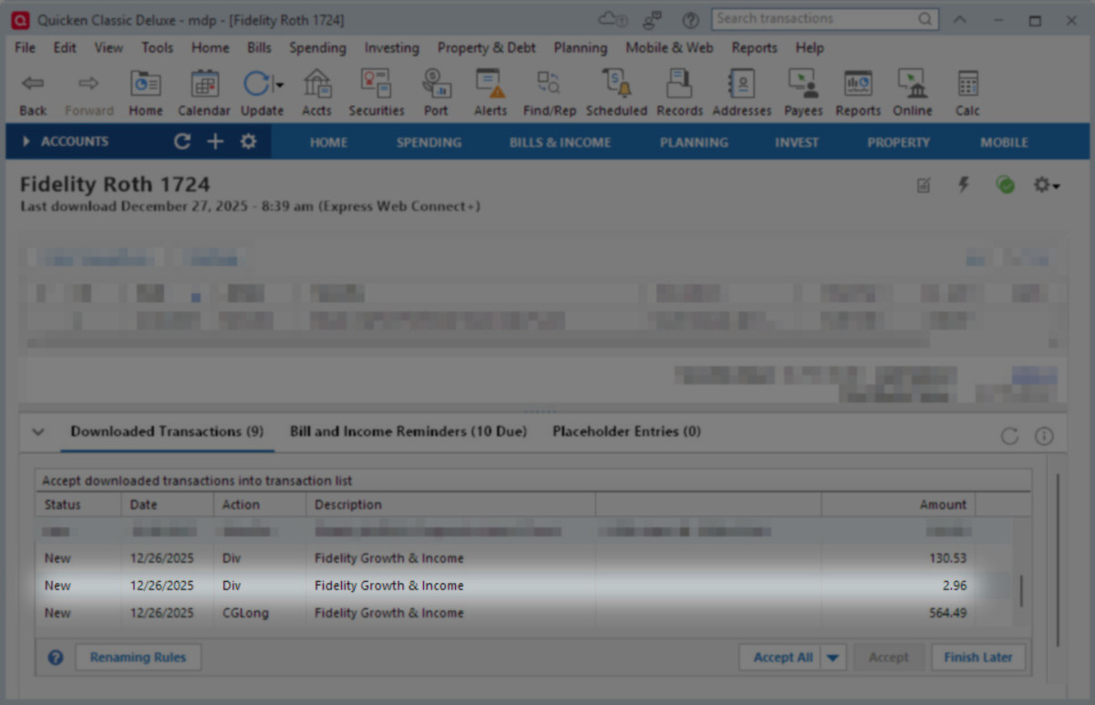
Task: Open the File menu
Action: [x=26, y=47]
